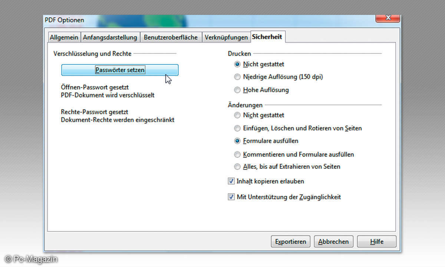
Task: Click the Passwörter setzen button
Action: coord(120,70)
